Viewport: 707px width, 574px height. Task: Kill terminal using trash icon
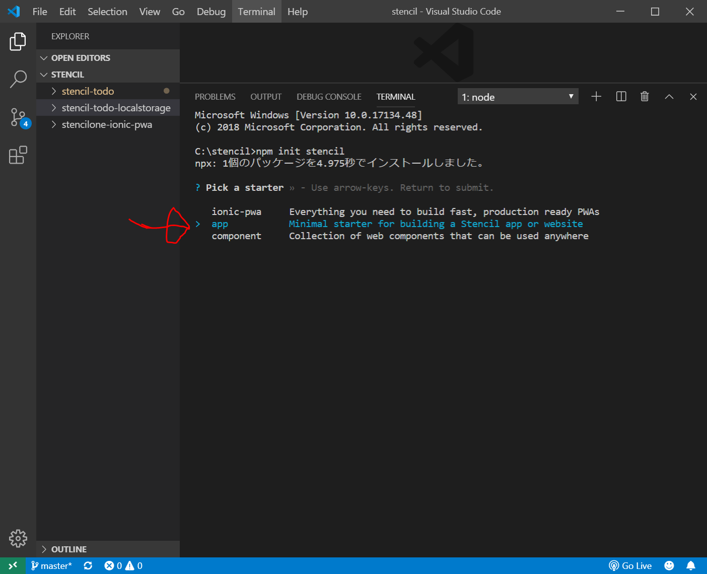[645, 97]
